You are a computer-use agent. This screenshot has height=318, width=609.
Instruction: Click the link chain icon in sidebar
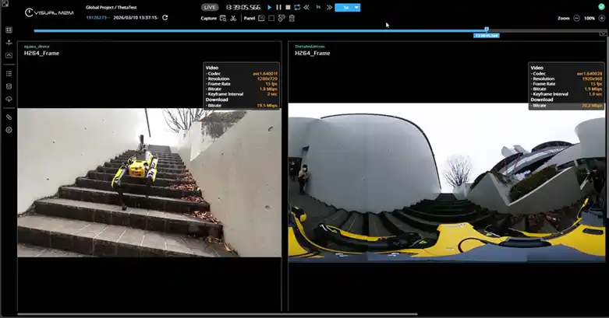(9, 117)
